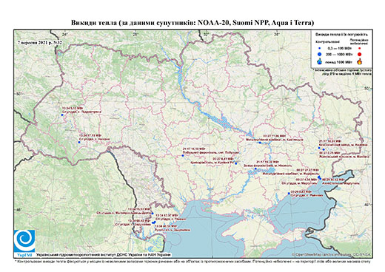Select the Кам'янське metallurgical plant marker
Image resolution: width=385 pixels, height=272 pixels.
(260, 143)
